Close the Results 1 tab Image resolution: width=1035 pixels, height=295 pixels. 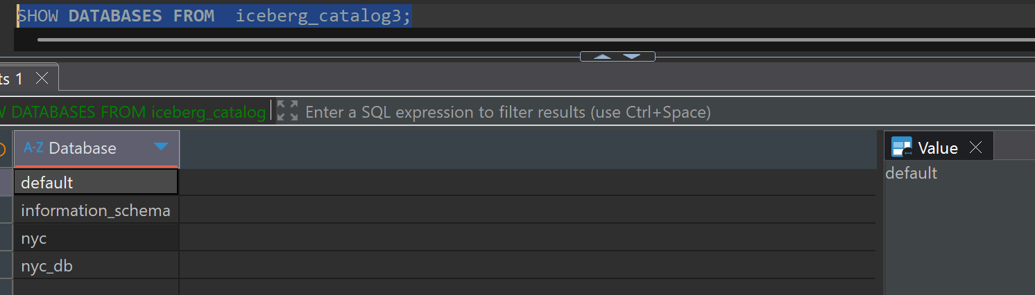click(42, 78)
